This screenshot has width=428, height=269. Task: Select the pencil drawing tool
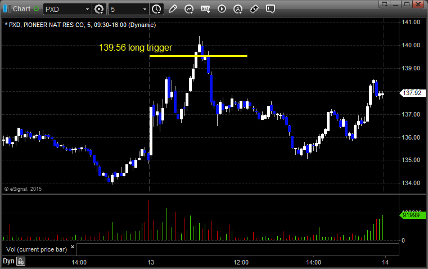(x=173, y=9)
